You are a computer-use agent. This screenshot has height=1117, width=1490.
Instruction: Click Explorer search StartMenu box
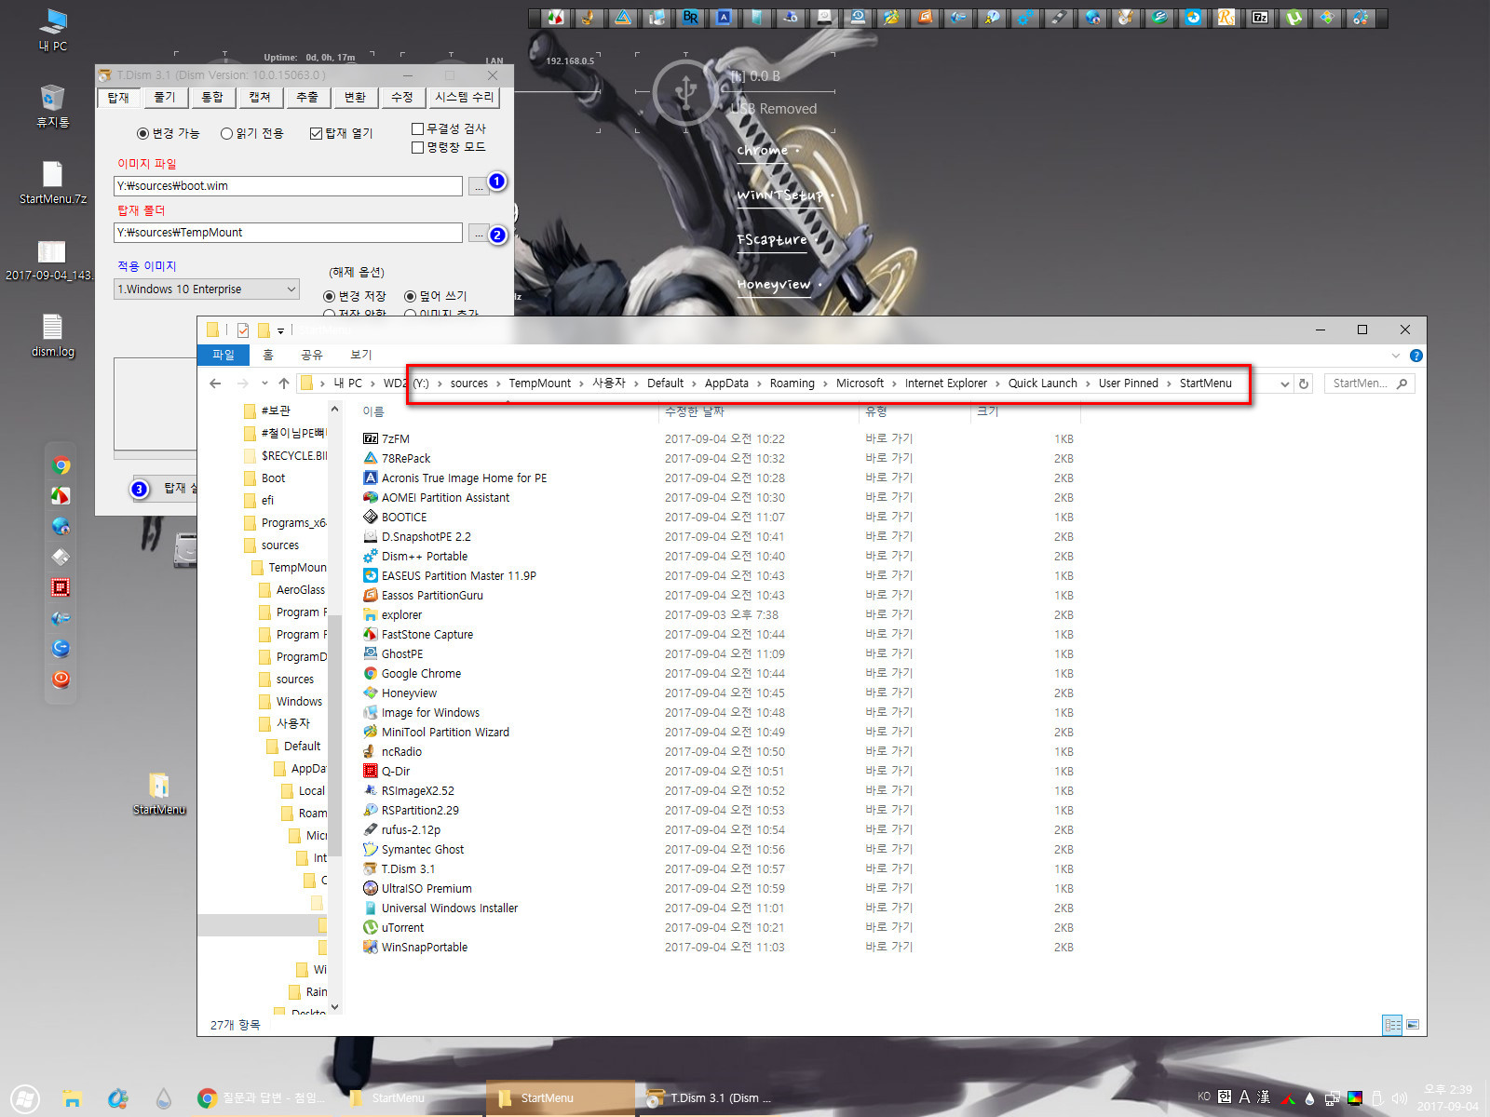[x=1369, y=384]
